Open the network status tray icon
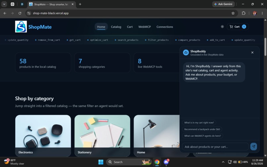The height and width of the screenshot is (167, 267). [230, 162]
